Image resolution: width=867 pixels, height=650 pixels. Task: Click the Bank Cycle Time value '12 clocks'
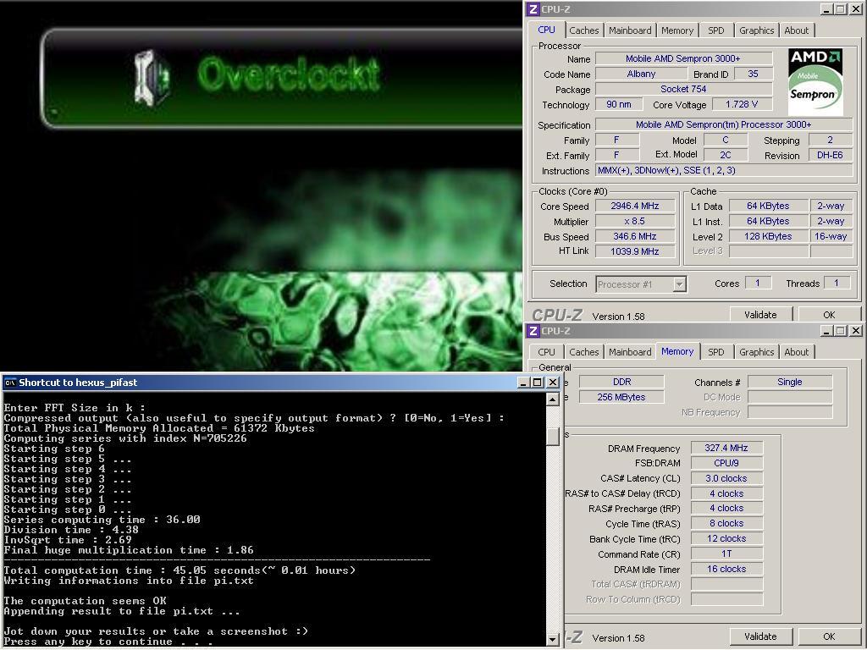[726, 539]
